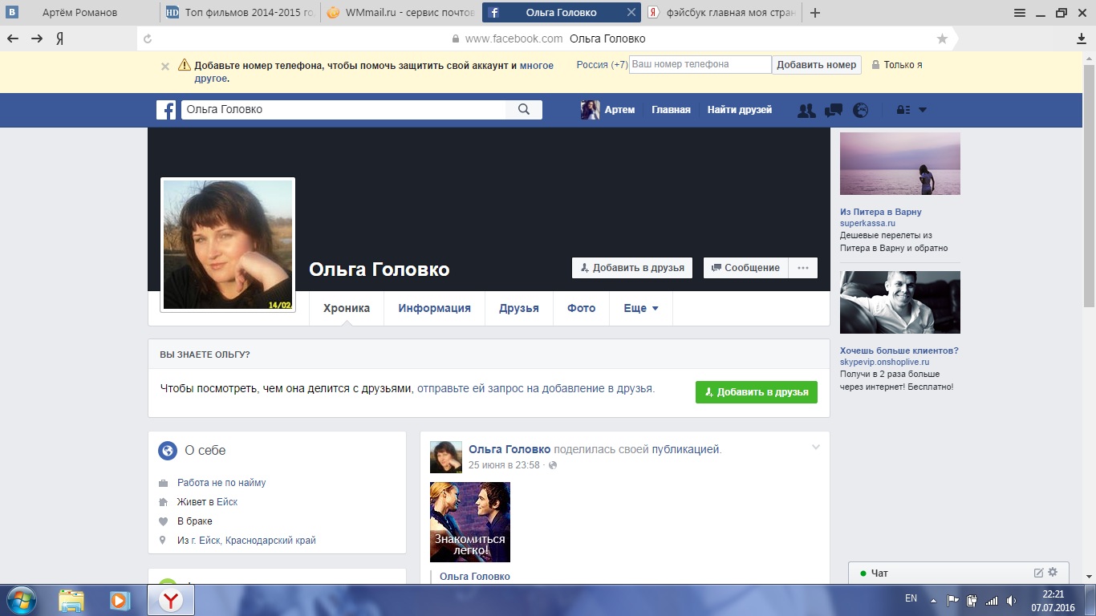The width and height of the screenshot is (1096, 616).
Task: Click the Добавить номер button
Action: click(x=817, y=65)
